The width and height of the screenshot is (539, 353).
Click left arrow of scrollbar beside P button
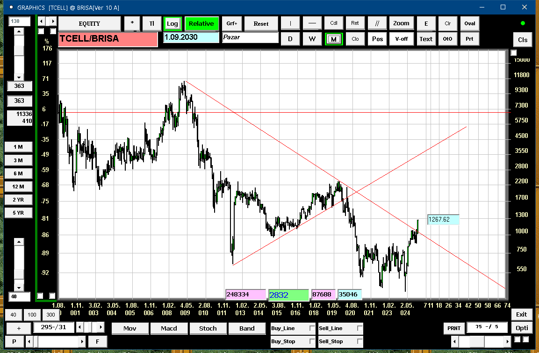[29, 342]
